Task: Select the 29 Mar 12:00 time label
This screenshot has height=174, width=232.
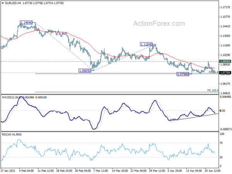Action: coord(157,171)
